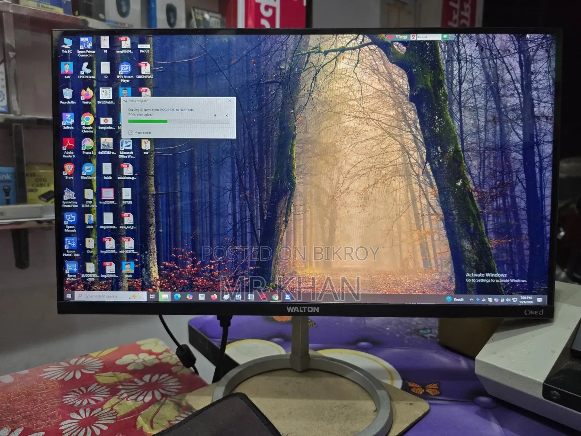Click the Type here to search box
The image size is (581, 436).
(x=110, y=296)
